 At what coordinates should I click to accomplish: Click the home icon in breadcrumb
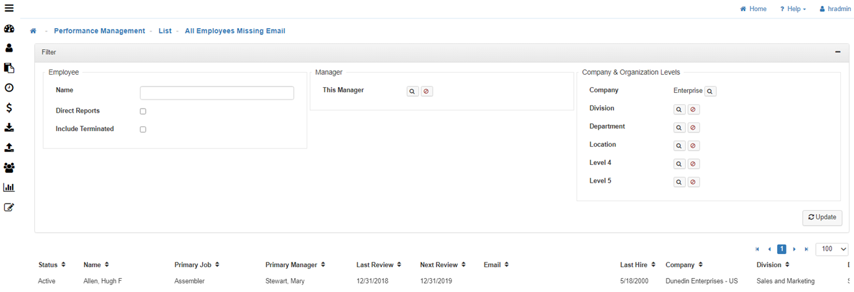(33, 31)
